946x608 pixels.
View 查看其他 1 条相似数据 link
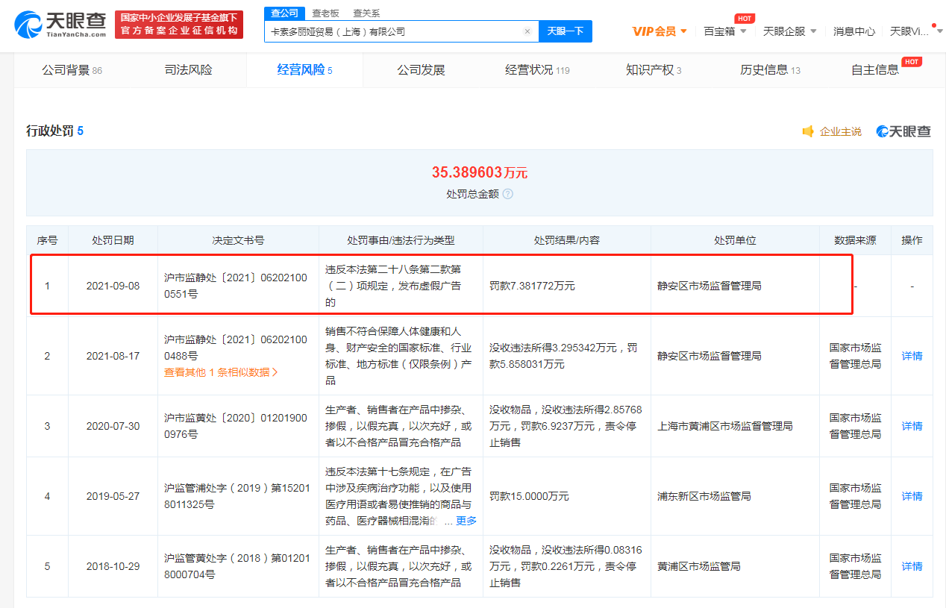(x=221, y=372)
